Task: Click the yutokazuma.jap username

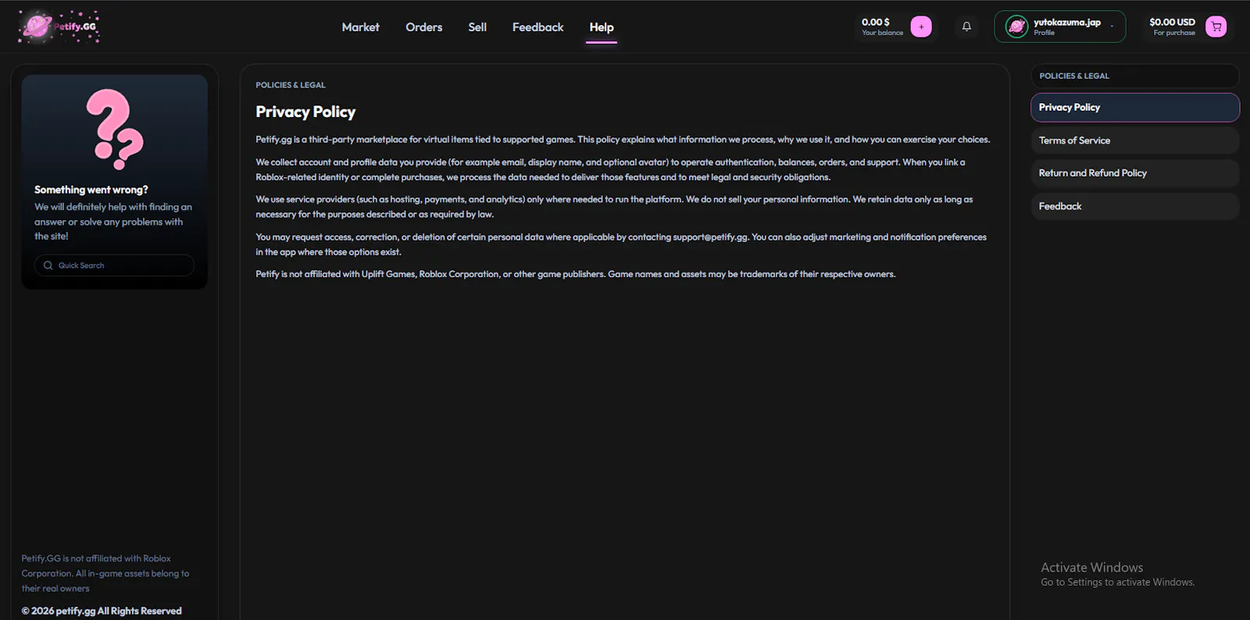Action: pos(1067,22)
